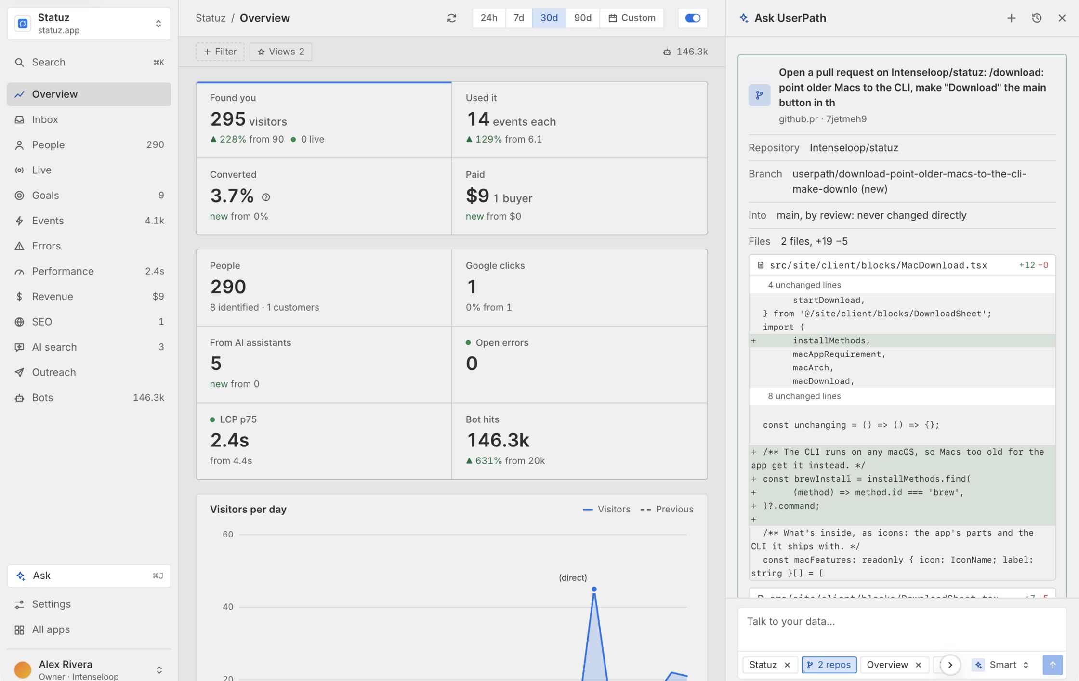Click the Statuz breadcrumb link
The width and height of the screenshot is (1079, 681).
(x=211, y=18)
